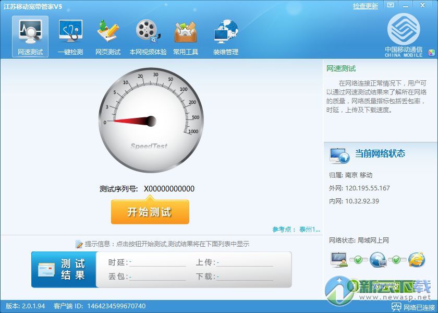
Task: Close the 江苏移动宽带管家 window
Action: pos(423,5)
